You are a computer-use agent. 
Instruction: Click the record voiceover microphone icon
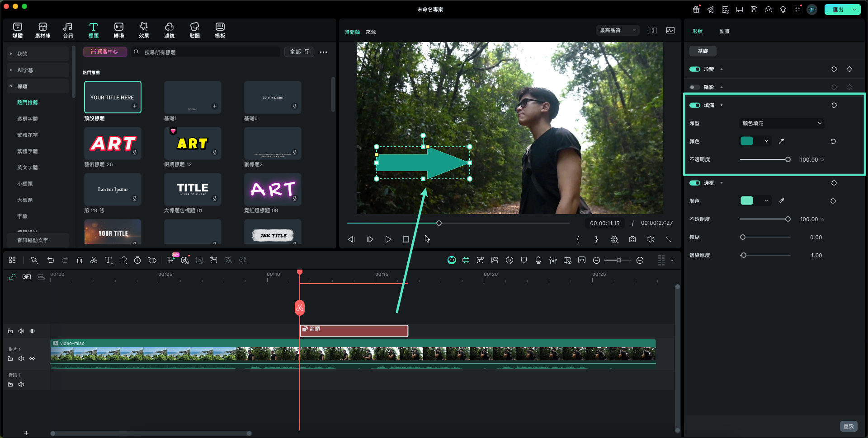(x=538, y=260)
